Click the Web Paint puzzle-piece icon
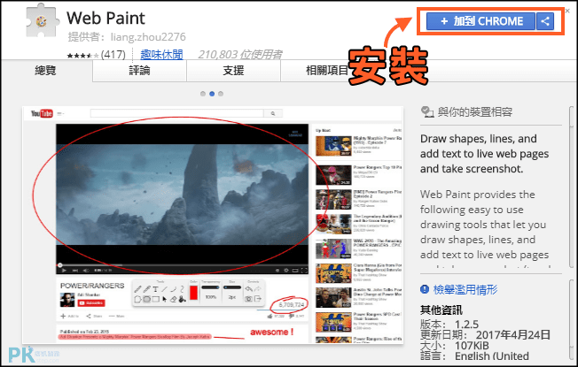Viewport: 578px width, 367px height. [x=43, y=21]
